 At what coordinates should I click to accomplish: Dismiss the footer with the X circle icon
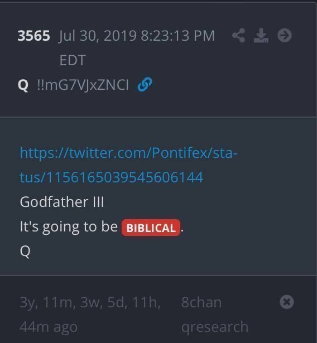pyautogui.click(x=287, y=302)
